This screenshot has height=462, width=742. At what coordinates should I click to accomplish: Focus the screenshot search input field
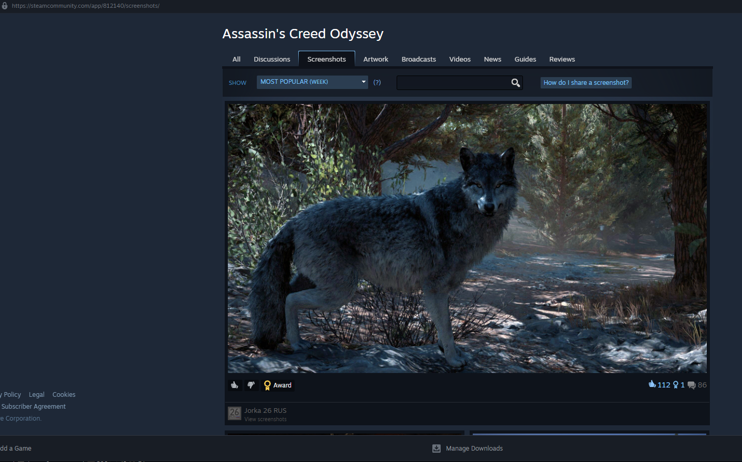tap(453, 83)
